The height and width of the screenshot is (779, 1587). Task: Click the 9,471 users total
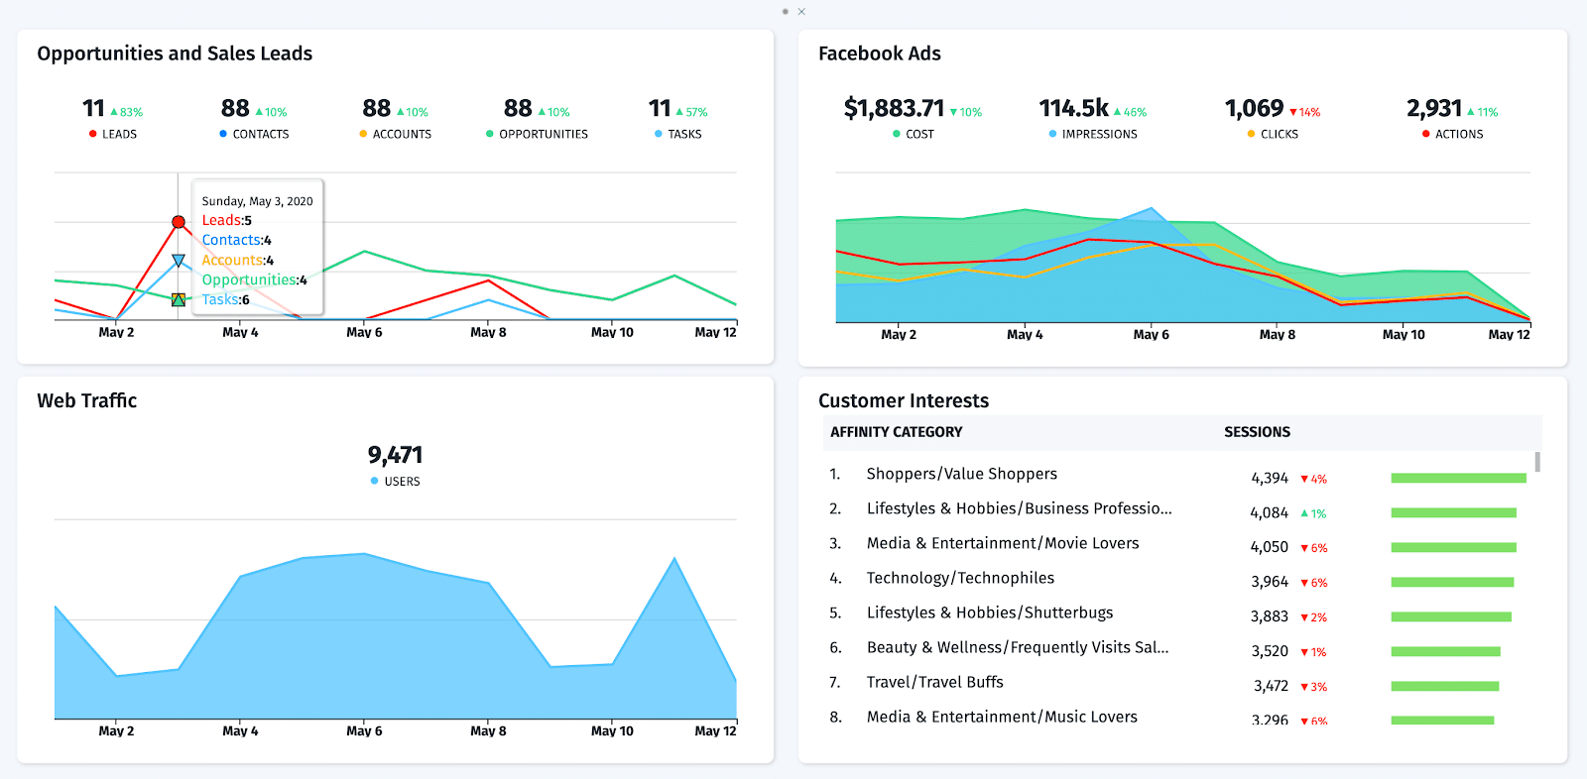[395, 455]
